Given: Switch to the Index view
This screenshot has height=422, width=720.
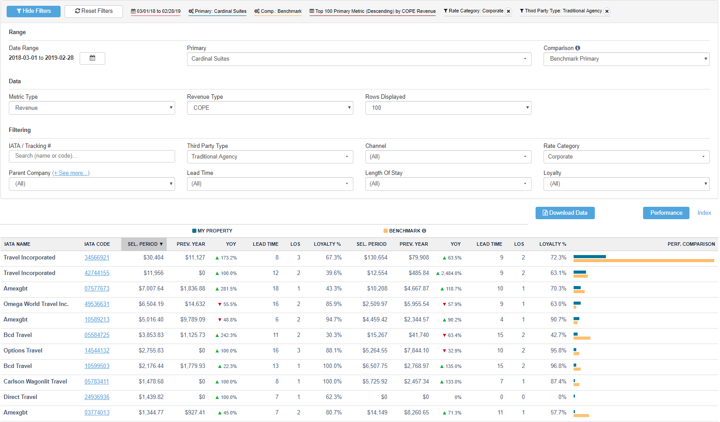Looking at the screenshot, I should pyautogui.click(x=704, y=213).
